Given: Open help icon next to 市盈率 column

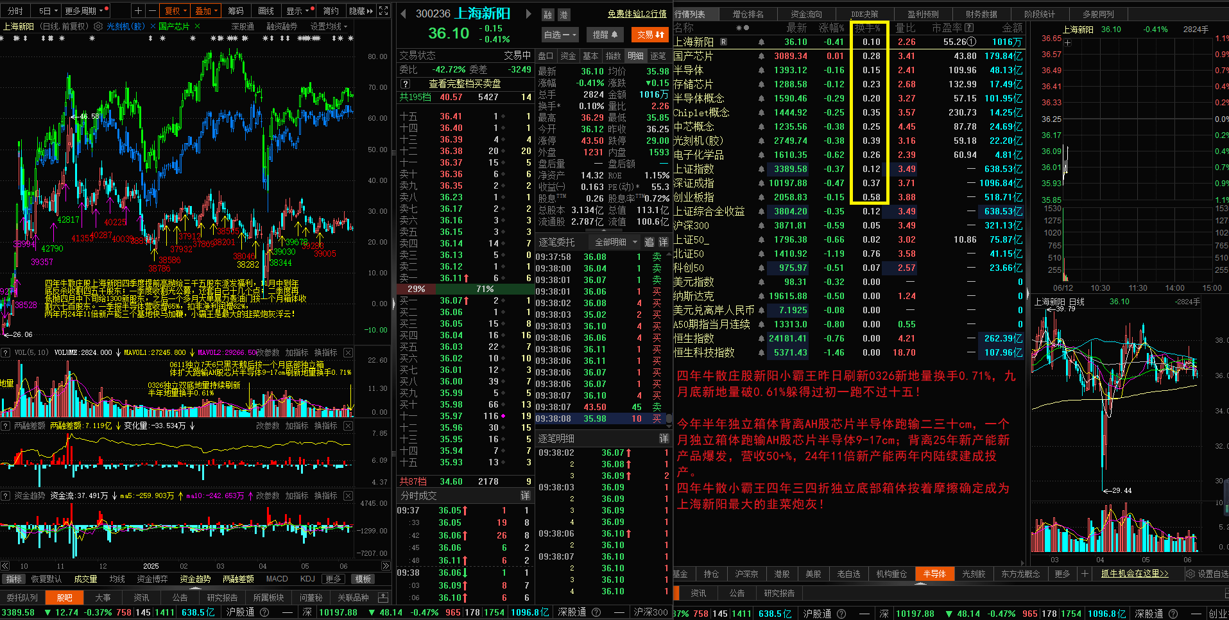Looking at the screenshot, I should point(969,28).
